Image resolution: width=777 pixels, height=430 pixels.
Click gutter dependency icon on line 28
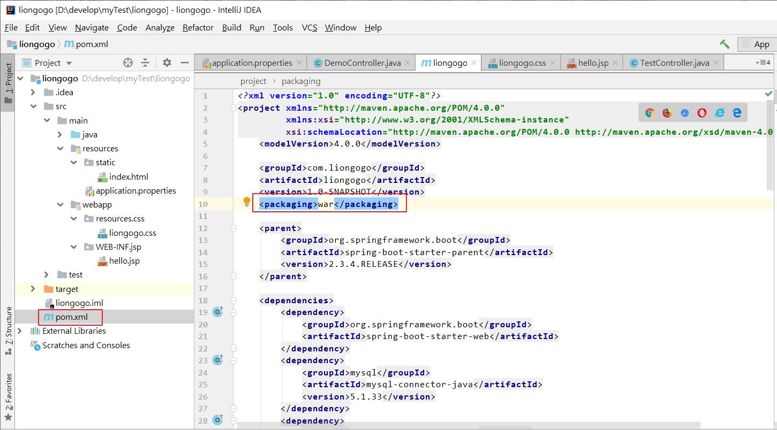pos(218,420)
